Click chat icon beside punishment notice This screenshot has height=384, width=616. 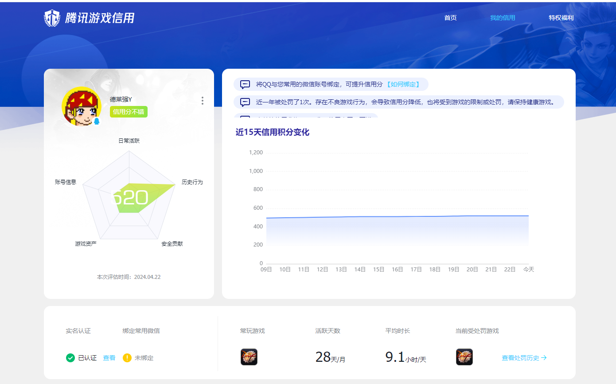(x=245, y=102)
